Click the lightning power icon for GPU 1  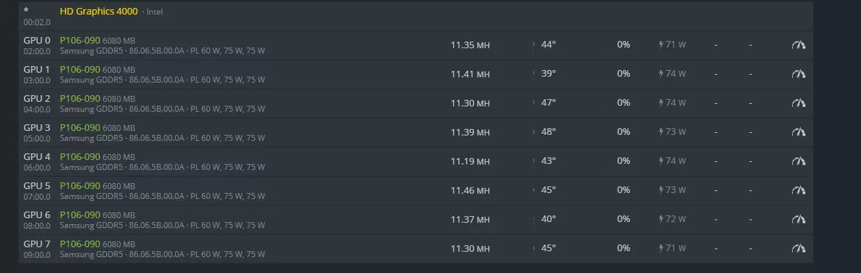(661, 74)
